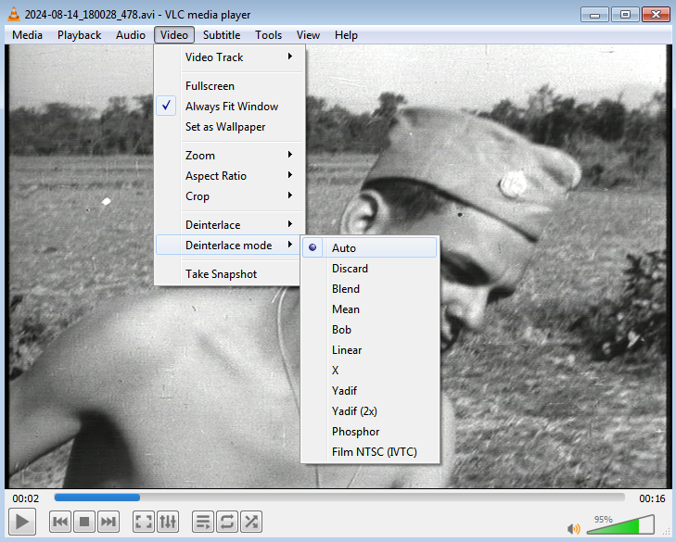Mute audio via speaker icon
Screen dimensions: 676x542
point(574,529)
